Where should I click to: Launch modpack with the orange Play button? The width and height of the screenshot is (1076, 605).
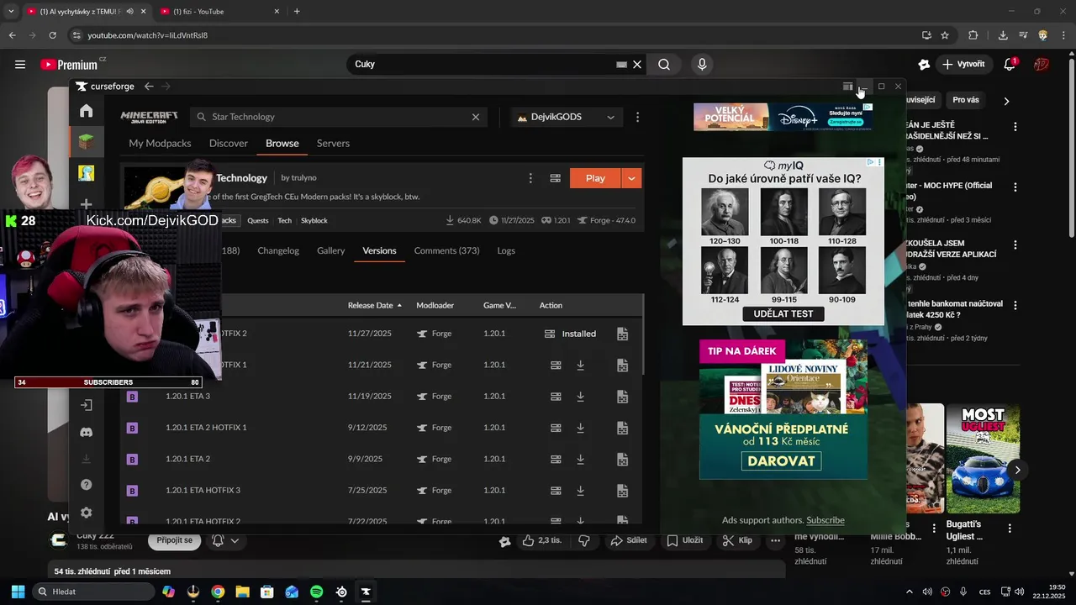point(595,178)
